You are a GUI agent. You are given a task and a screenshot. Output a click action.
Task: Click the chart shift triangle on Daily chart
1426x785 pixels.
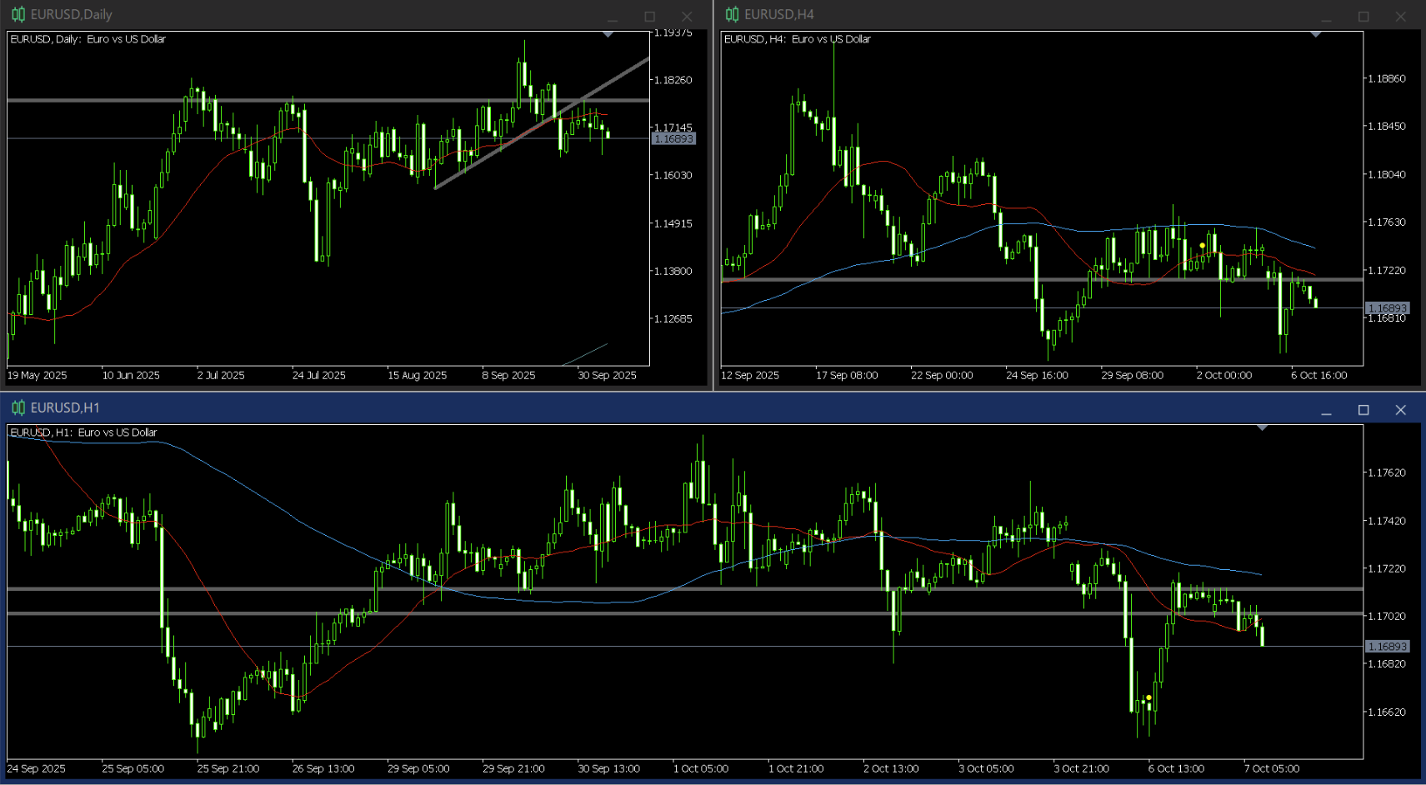point(608,34)
